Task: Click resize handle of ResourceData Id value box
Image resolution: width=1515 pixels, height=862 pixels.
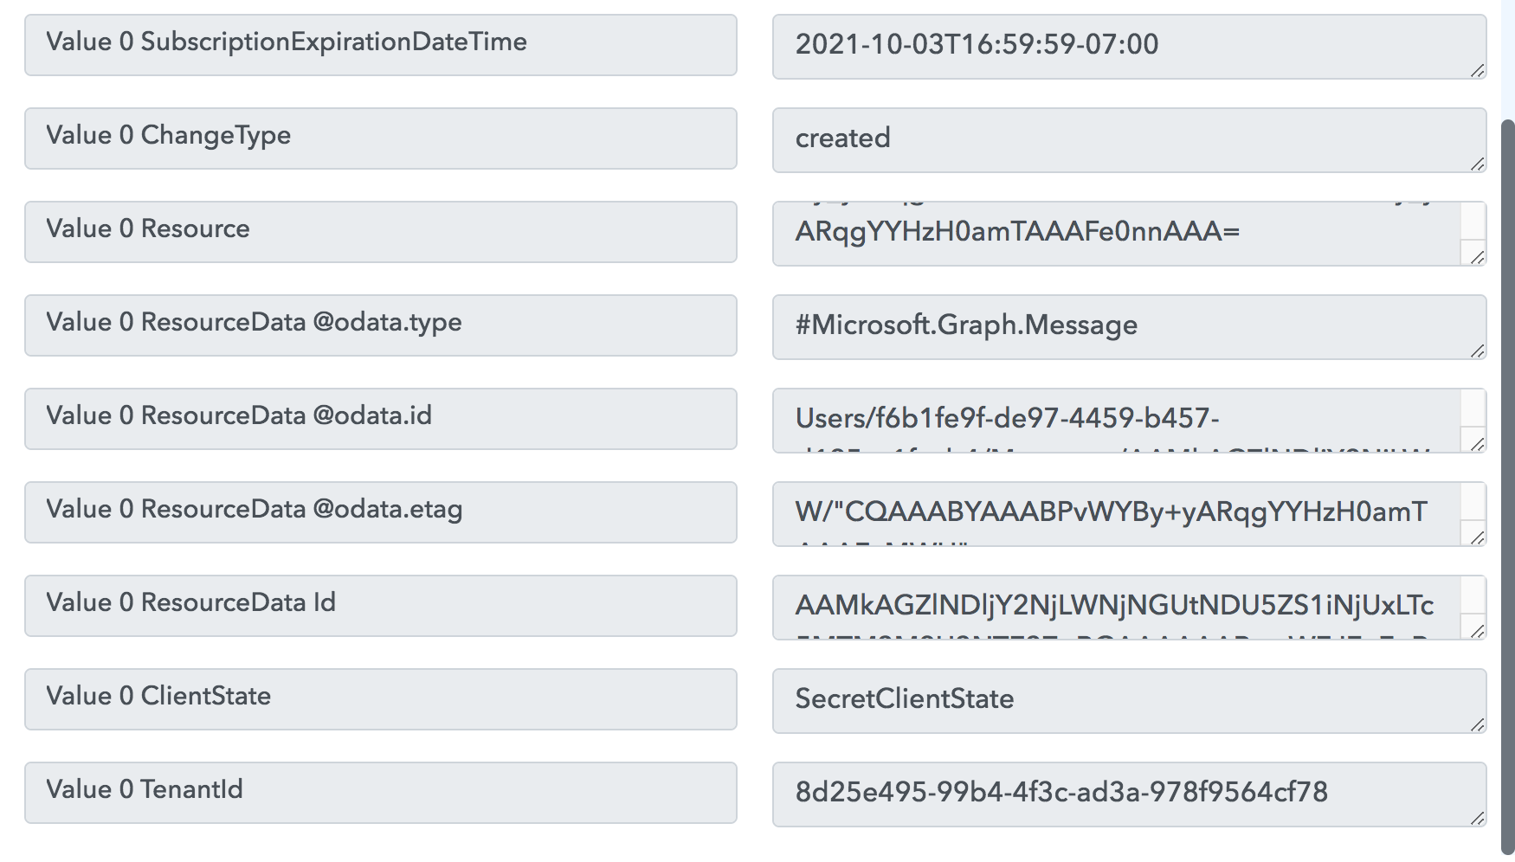Action: pyautogui.click(x=1477, y=631)
